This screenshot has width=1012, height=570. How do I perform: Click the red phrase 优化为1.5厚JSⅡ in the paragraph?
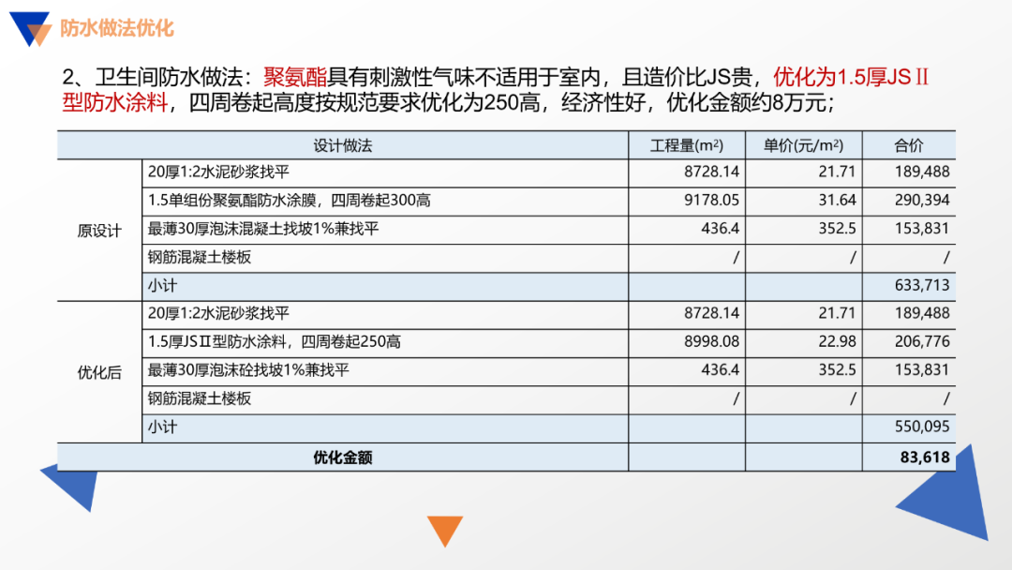tap(851, 78)
